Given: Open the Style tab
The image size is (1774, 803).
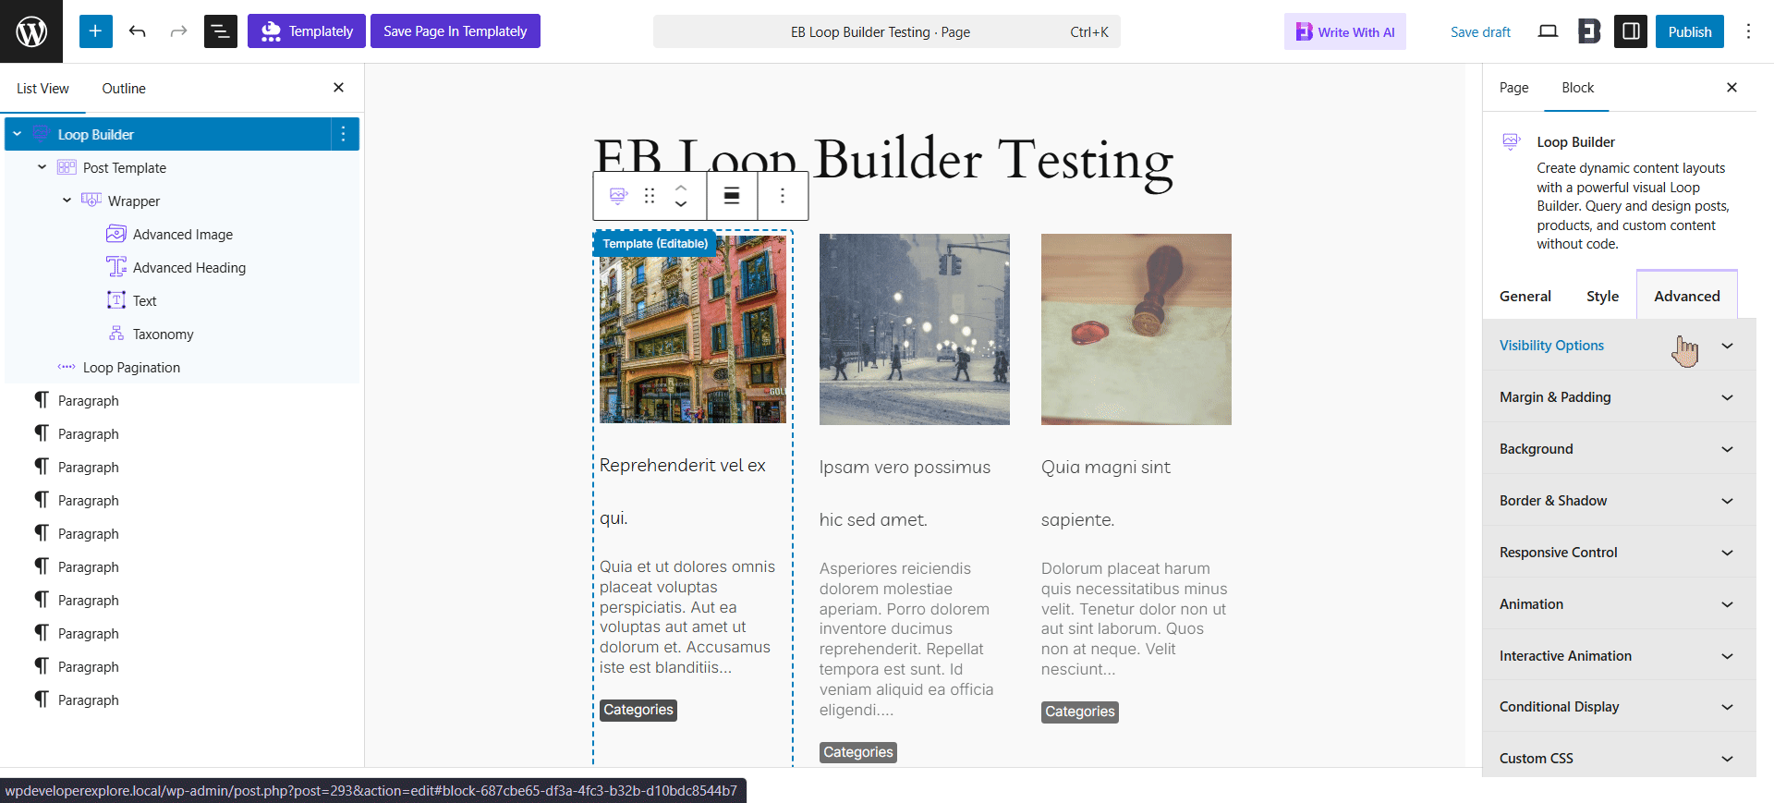Looking at the screenshot, I should [x=1602, y=296].
